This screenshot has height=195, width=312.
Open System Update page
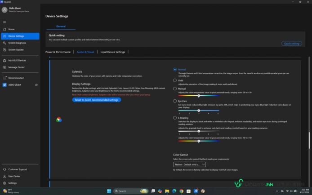pos(20,50)
